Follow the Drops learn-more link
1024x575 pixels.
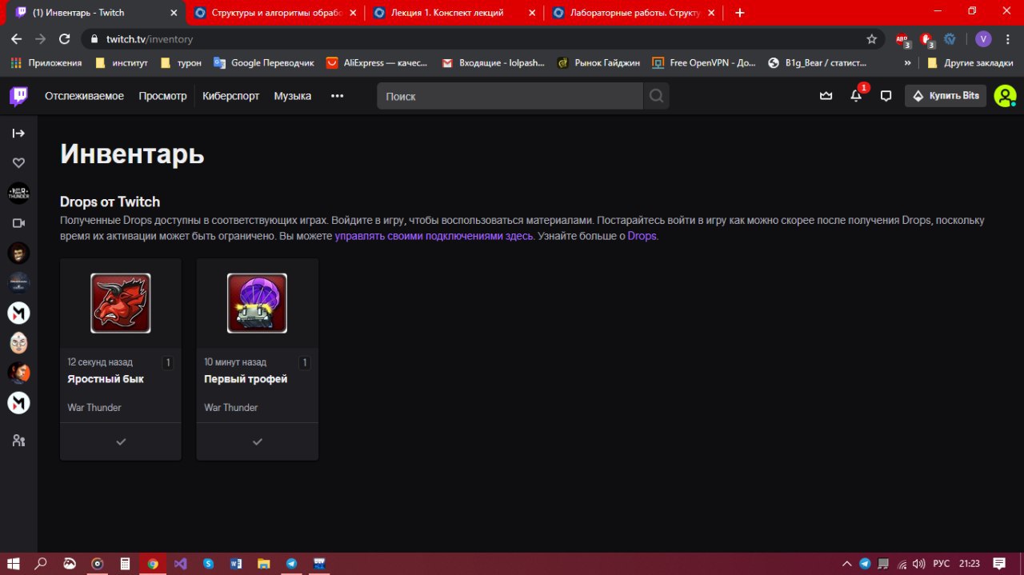tap(642, 237)
